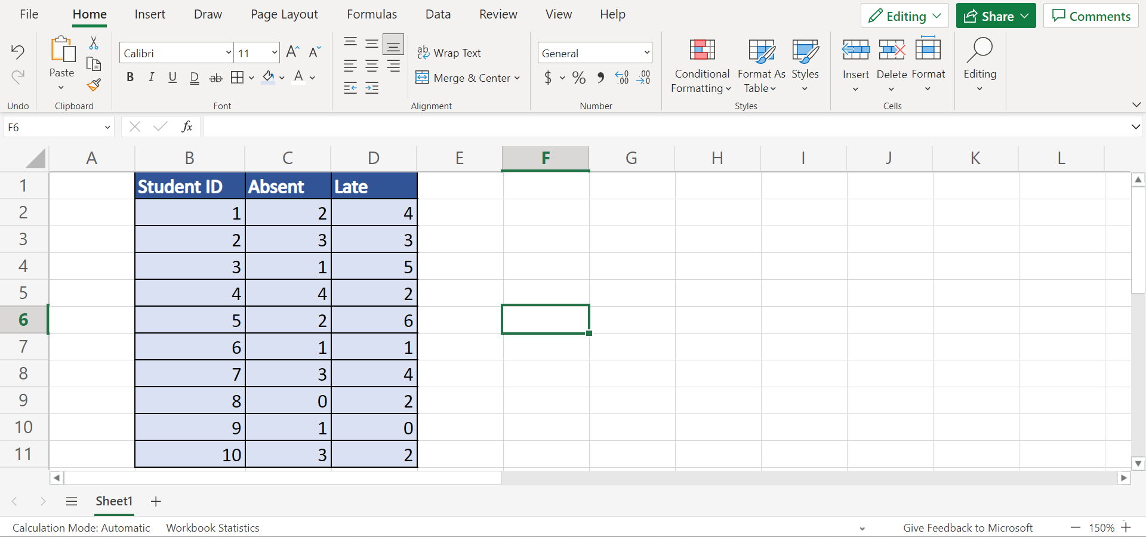Click the Format Painter brush icon
The image size is (1146, 537).
click(94, 85)
